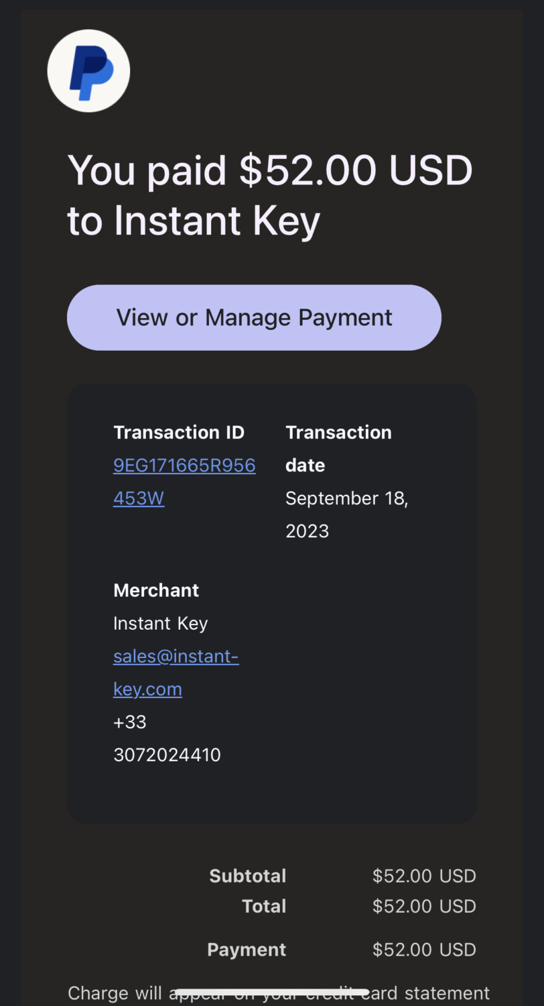
Task: Click the PayPal logo icon
Action: tap(88, 70)
